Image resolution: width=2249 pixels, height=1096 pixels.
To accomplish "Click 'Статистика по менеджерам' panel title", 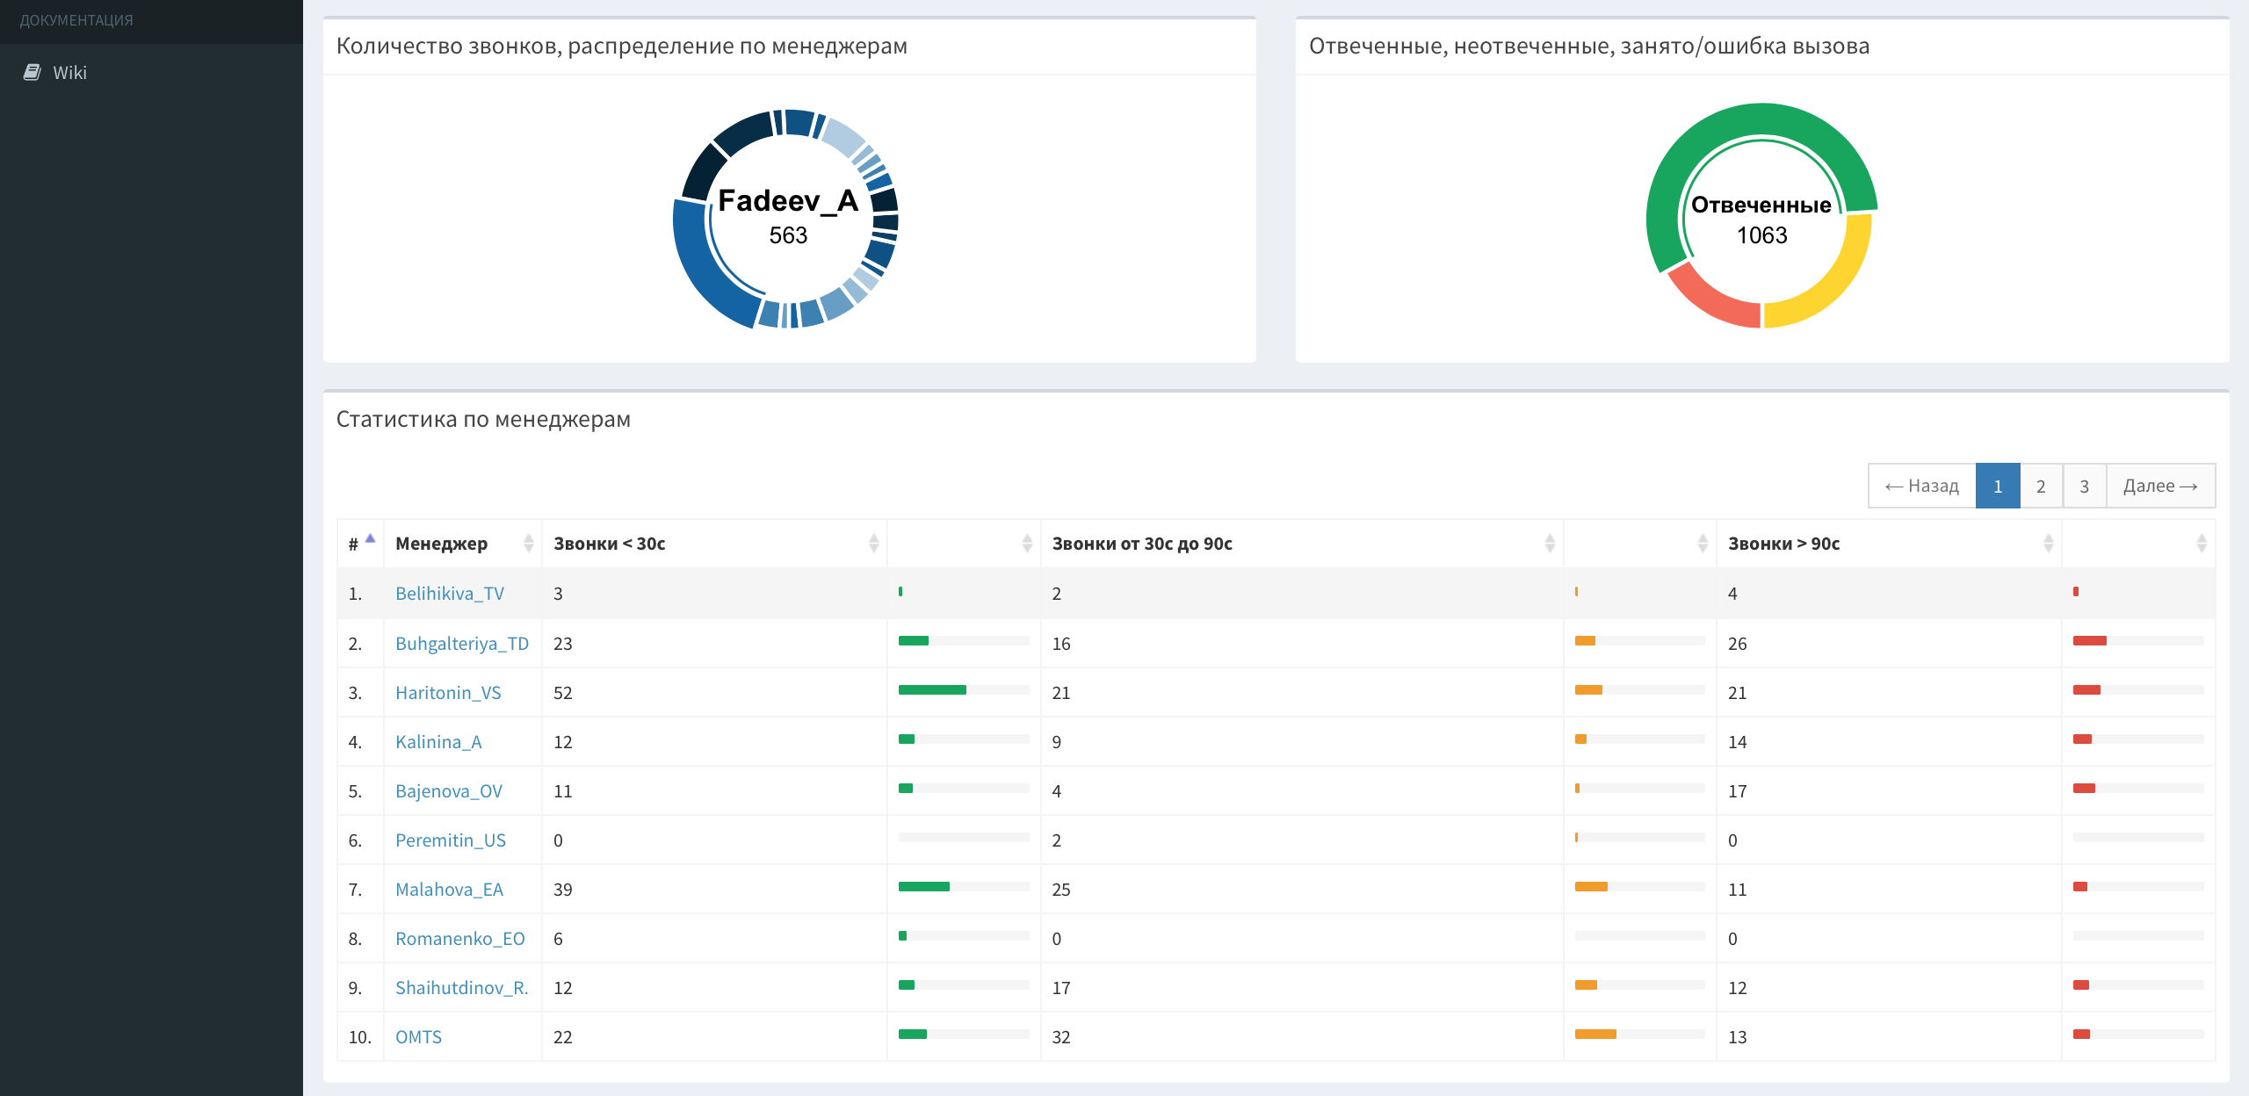I will 483,419.
